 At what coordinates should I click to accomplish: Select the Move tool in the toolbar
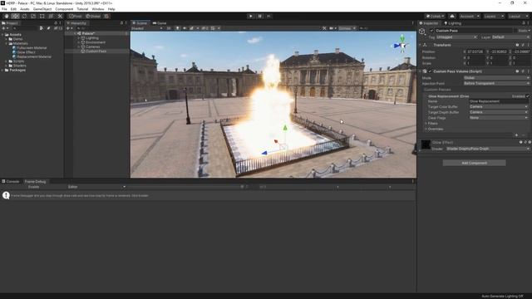click(15, 16)
